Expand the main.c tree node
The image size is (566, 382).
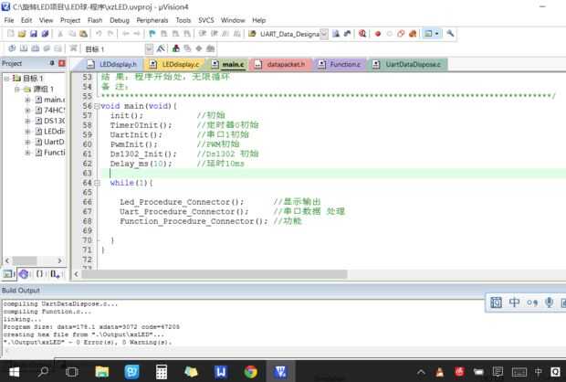pos(27,100)
